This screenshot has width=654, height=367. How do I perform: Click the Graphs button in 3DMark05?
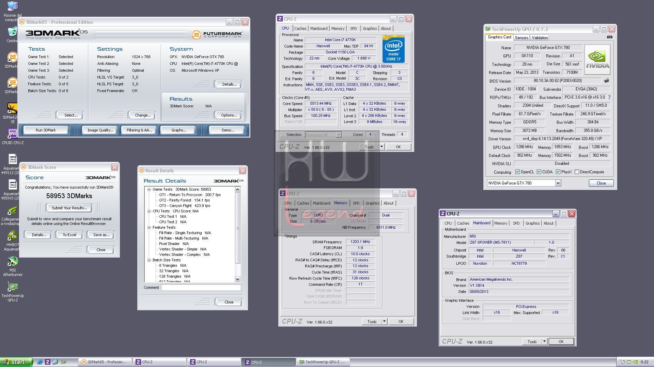(x=178, y=130)
